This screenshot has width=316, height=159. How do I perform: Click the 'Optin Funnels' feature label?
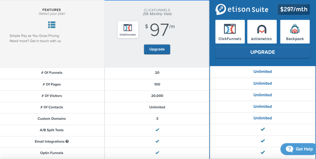(x=52, y=153)
